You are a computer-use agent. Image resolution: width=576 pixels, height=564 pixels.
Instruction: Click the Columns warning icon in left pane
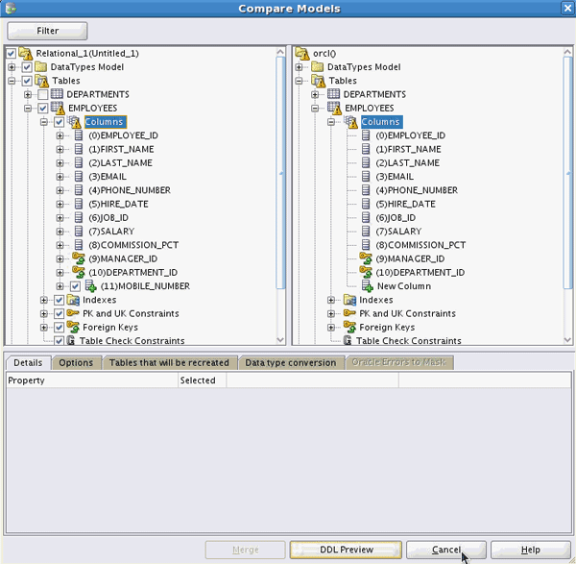coord(74,122)
